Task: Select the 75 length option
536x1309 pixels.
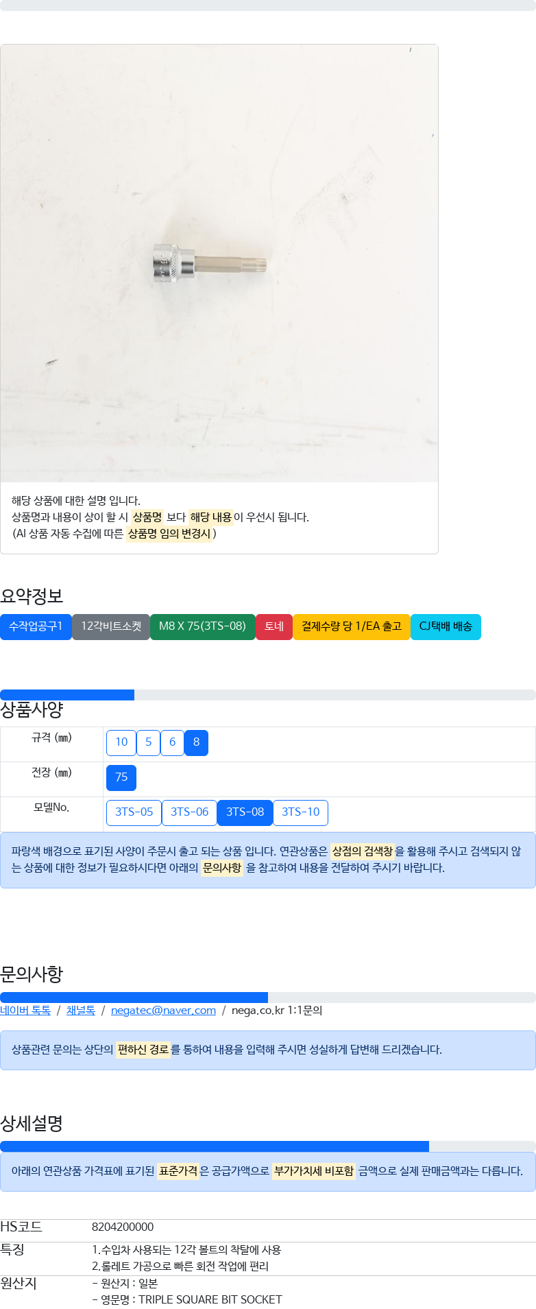Action: pyautogui.click(x=121, y=777)
